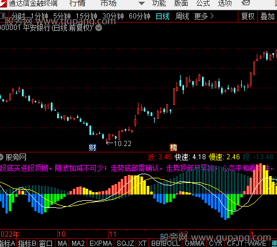The width and height of the screenshot is (277, 247).
Task: Click the magenta trading slogan text line
Action: pyautogui.click(x=137, y=168)
